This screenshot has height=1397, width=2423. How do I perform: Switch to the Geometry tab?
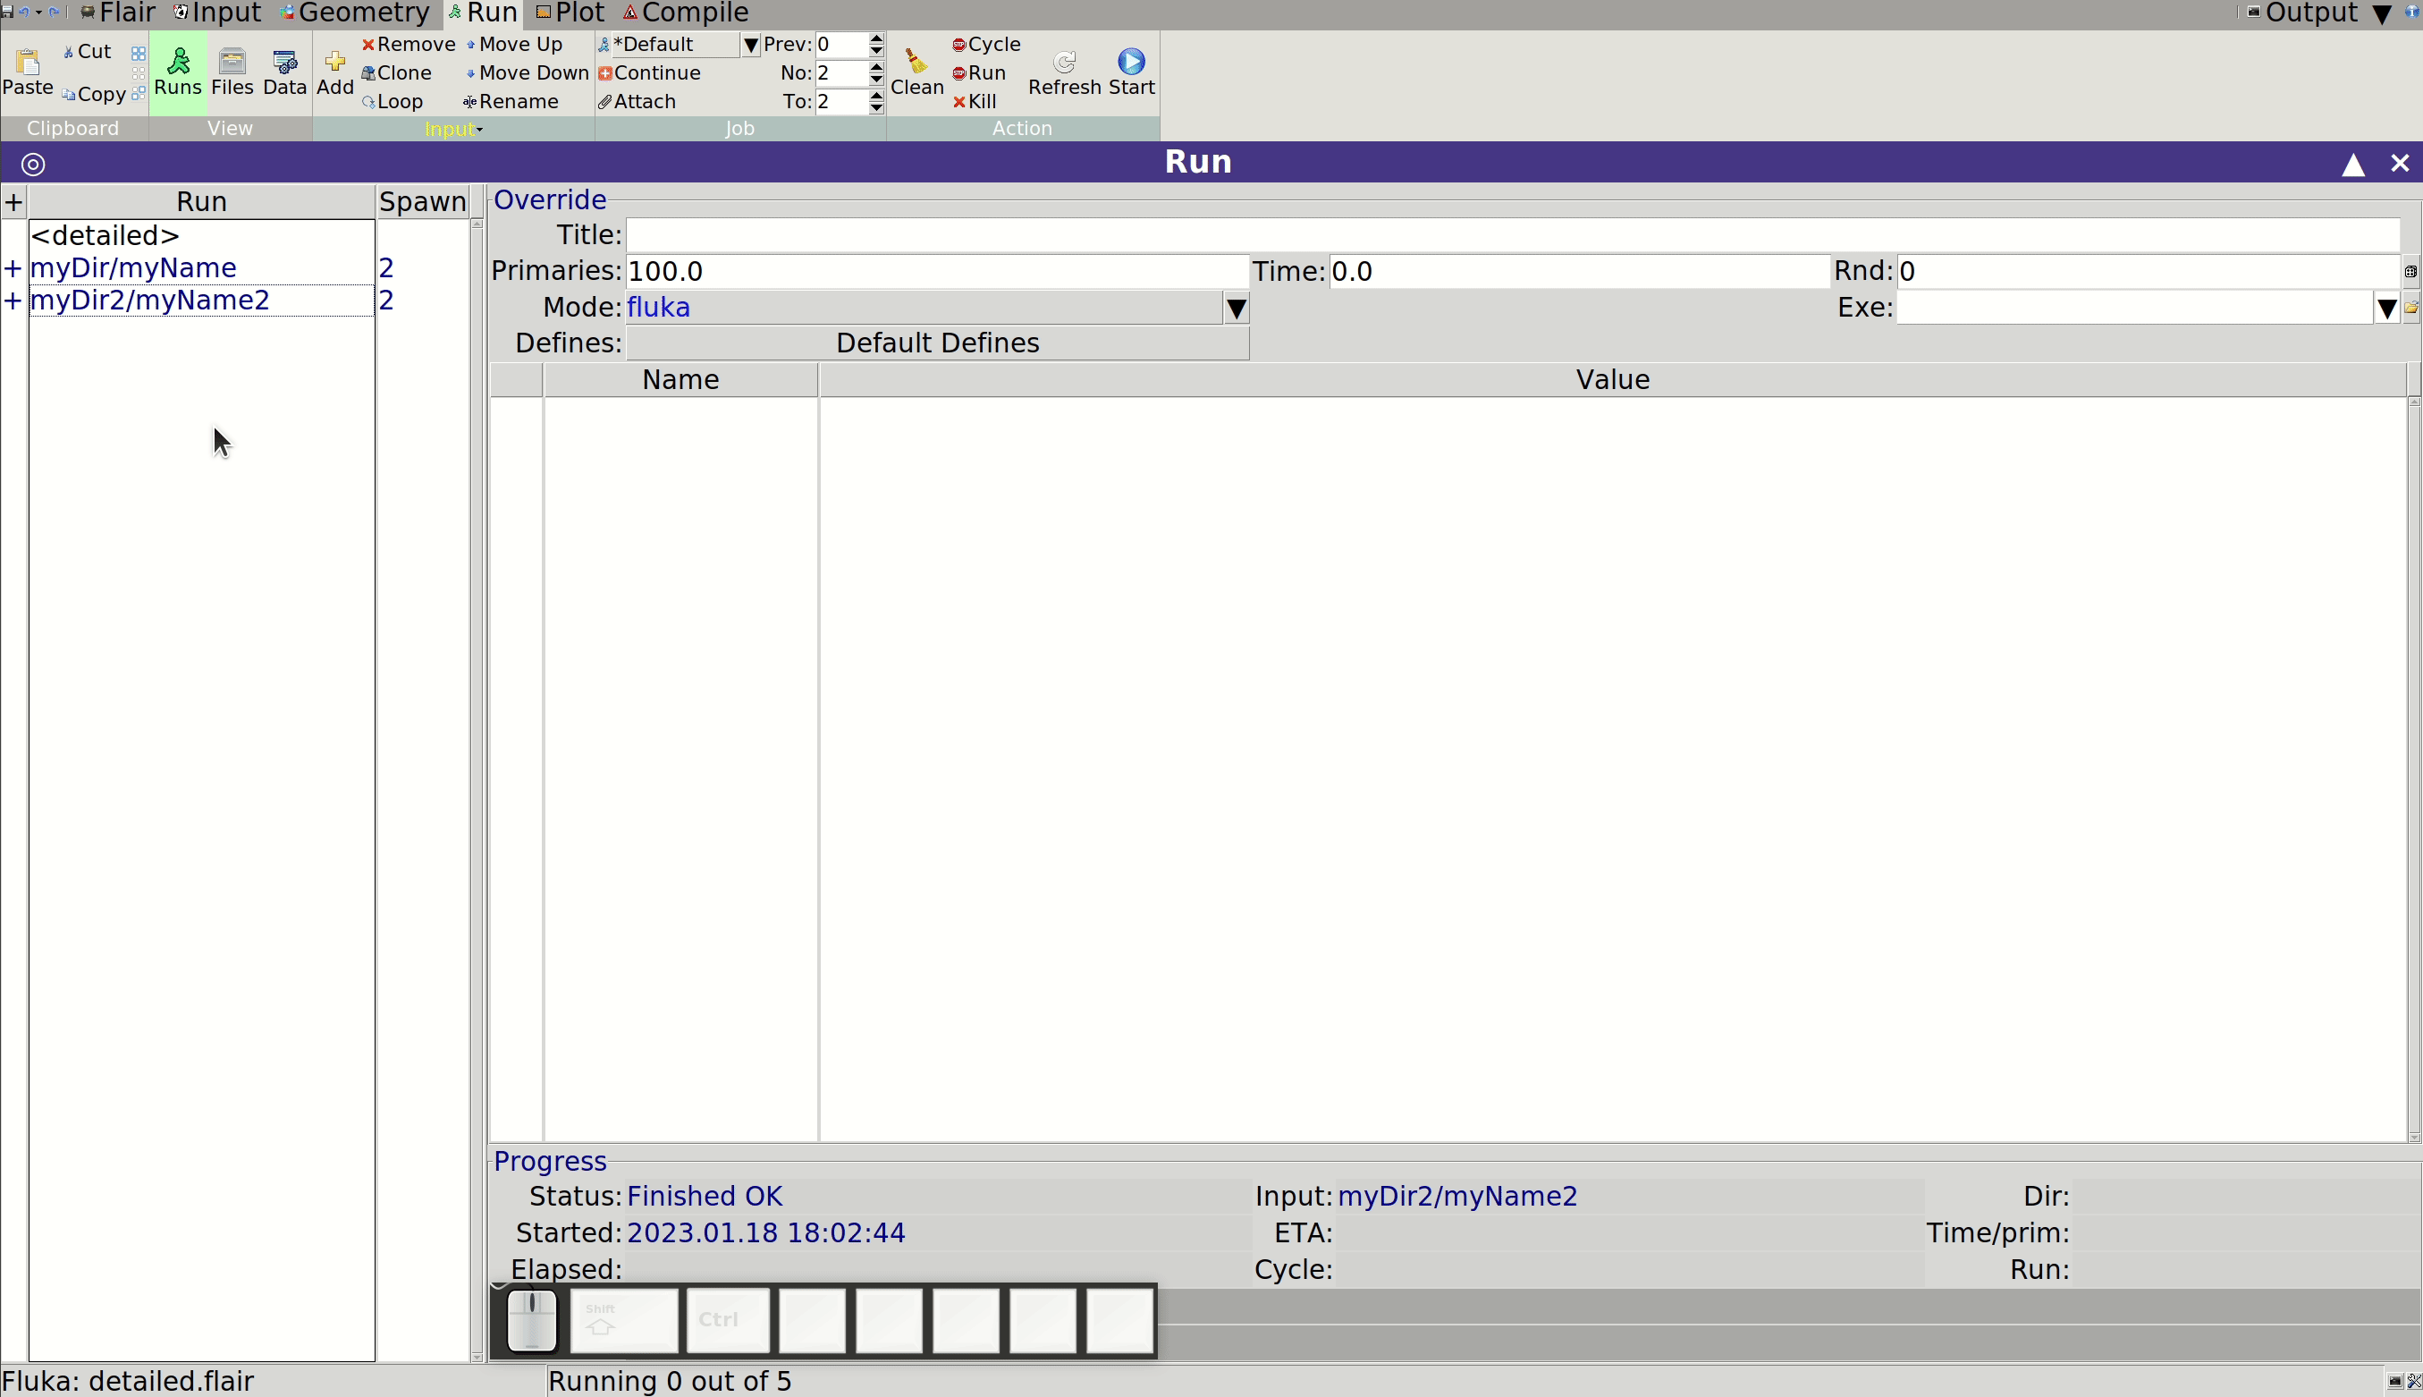[x=354, y=13]
